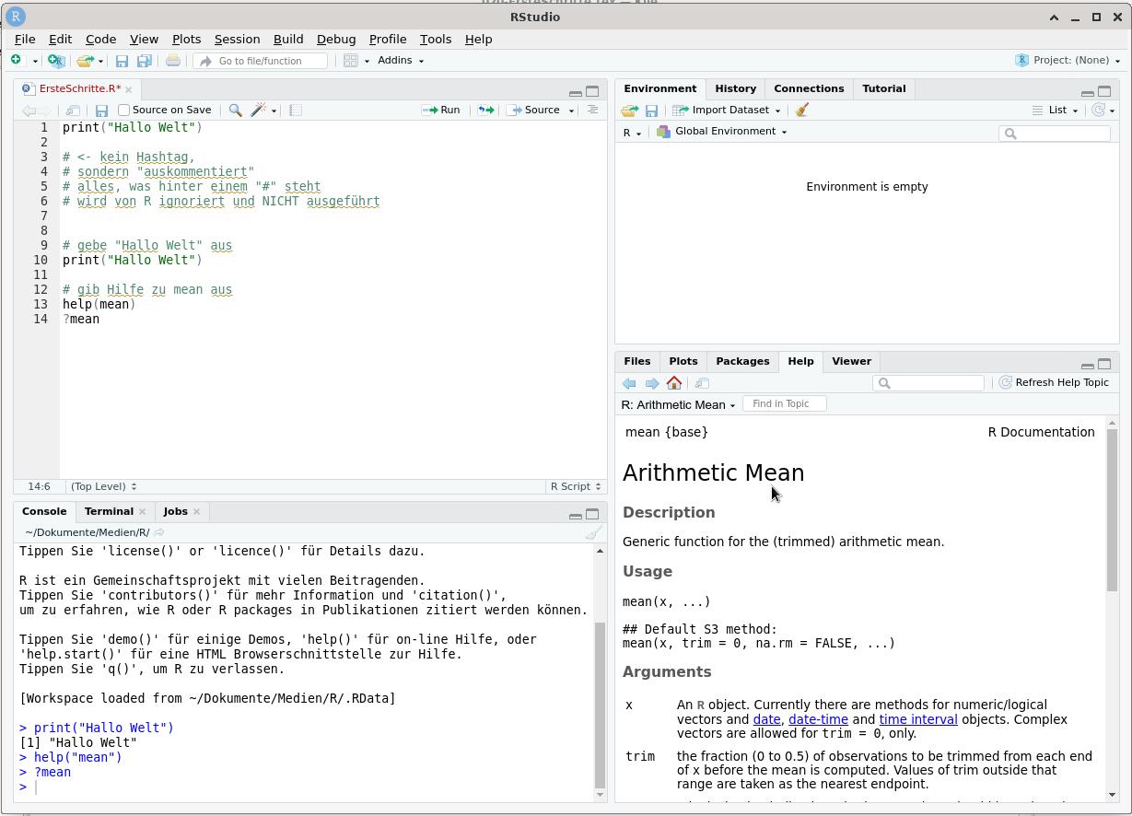Viewport: 1132px width, 816px height.
Task: Follow the date link in the help text
Action: (x=766, y=719)
